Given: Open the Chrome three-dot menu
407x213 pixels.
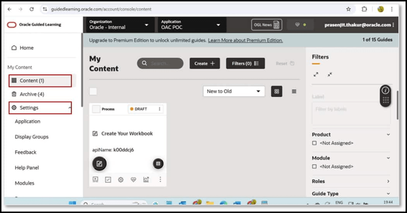Looking at the screenshot, I should [x=392, y=9].
